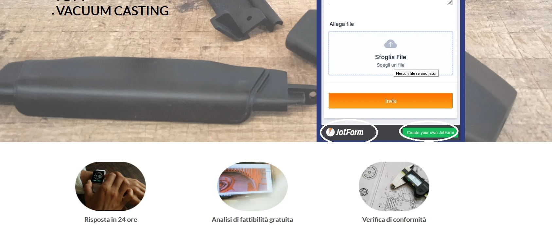Screen dimensions: 552x244
Task: Select the Sfoglia File text
Action: [390, 57]
